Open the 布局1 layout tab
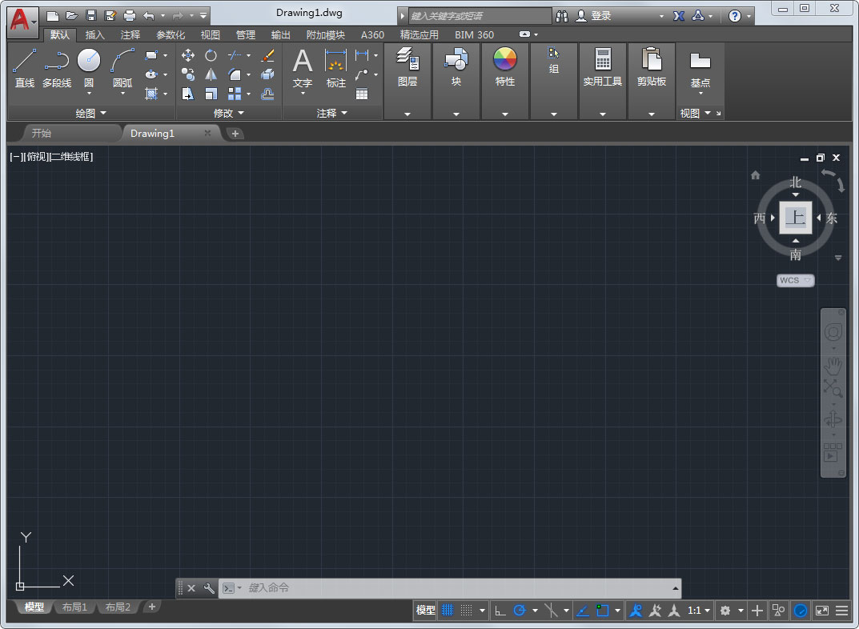The image size is (859, 629). 74,607
